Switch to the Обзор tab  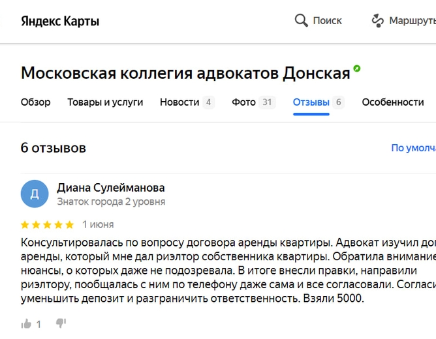tap(35, 102)
